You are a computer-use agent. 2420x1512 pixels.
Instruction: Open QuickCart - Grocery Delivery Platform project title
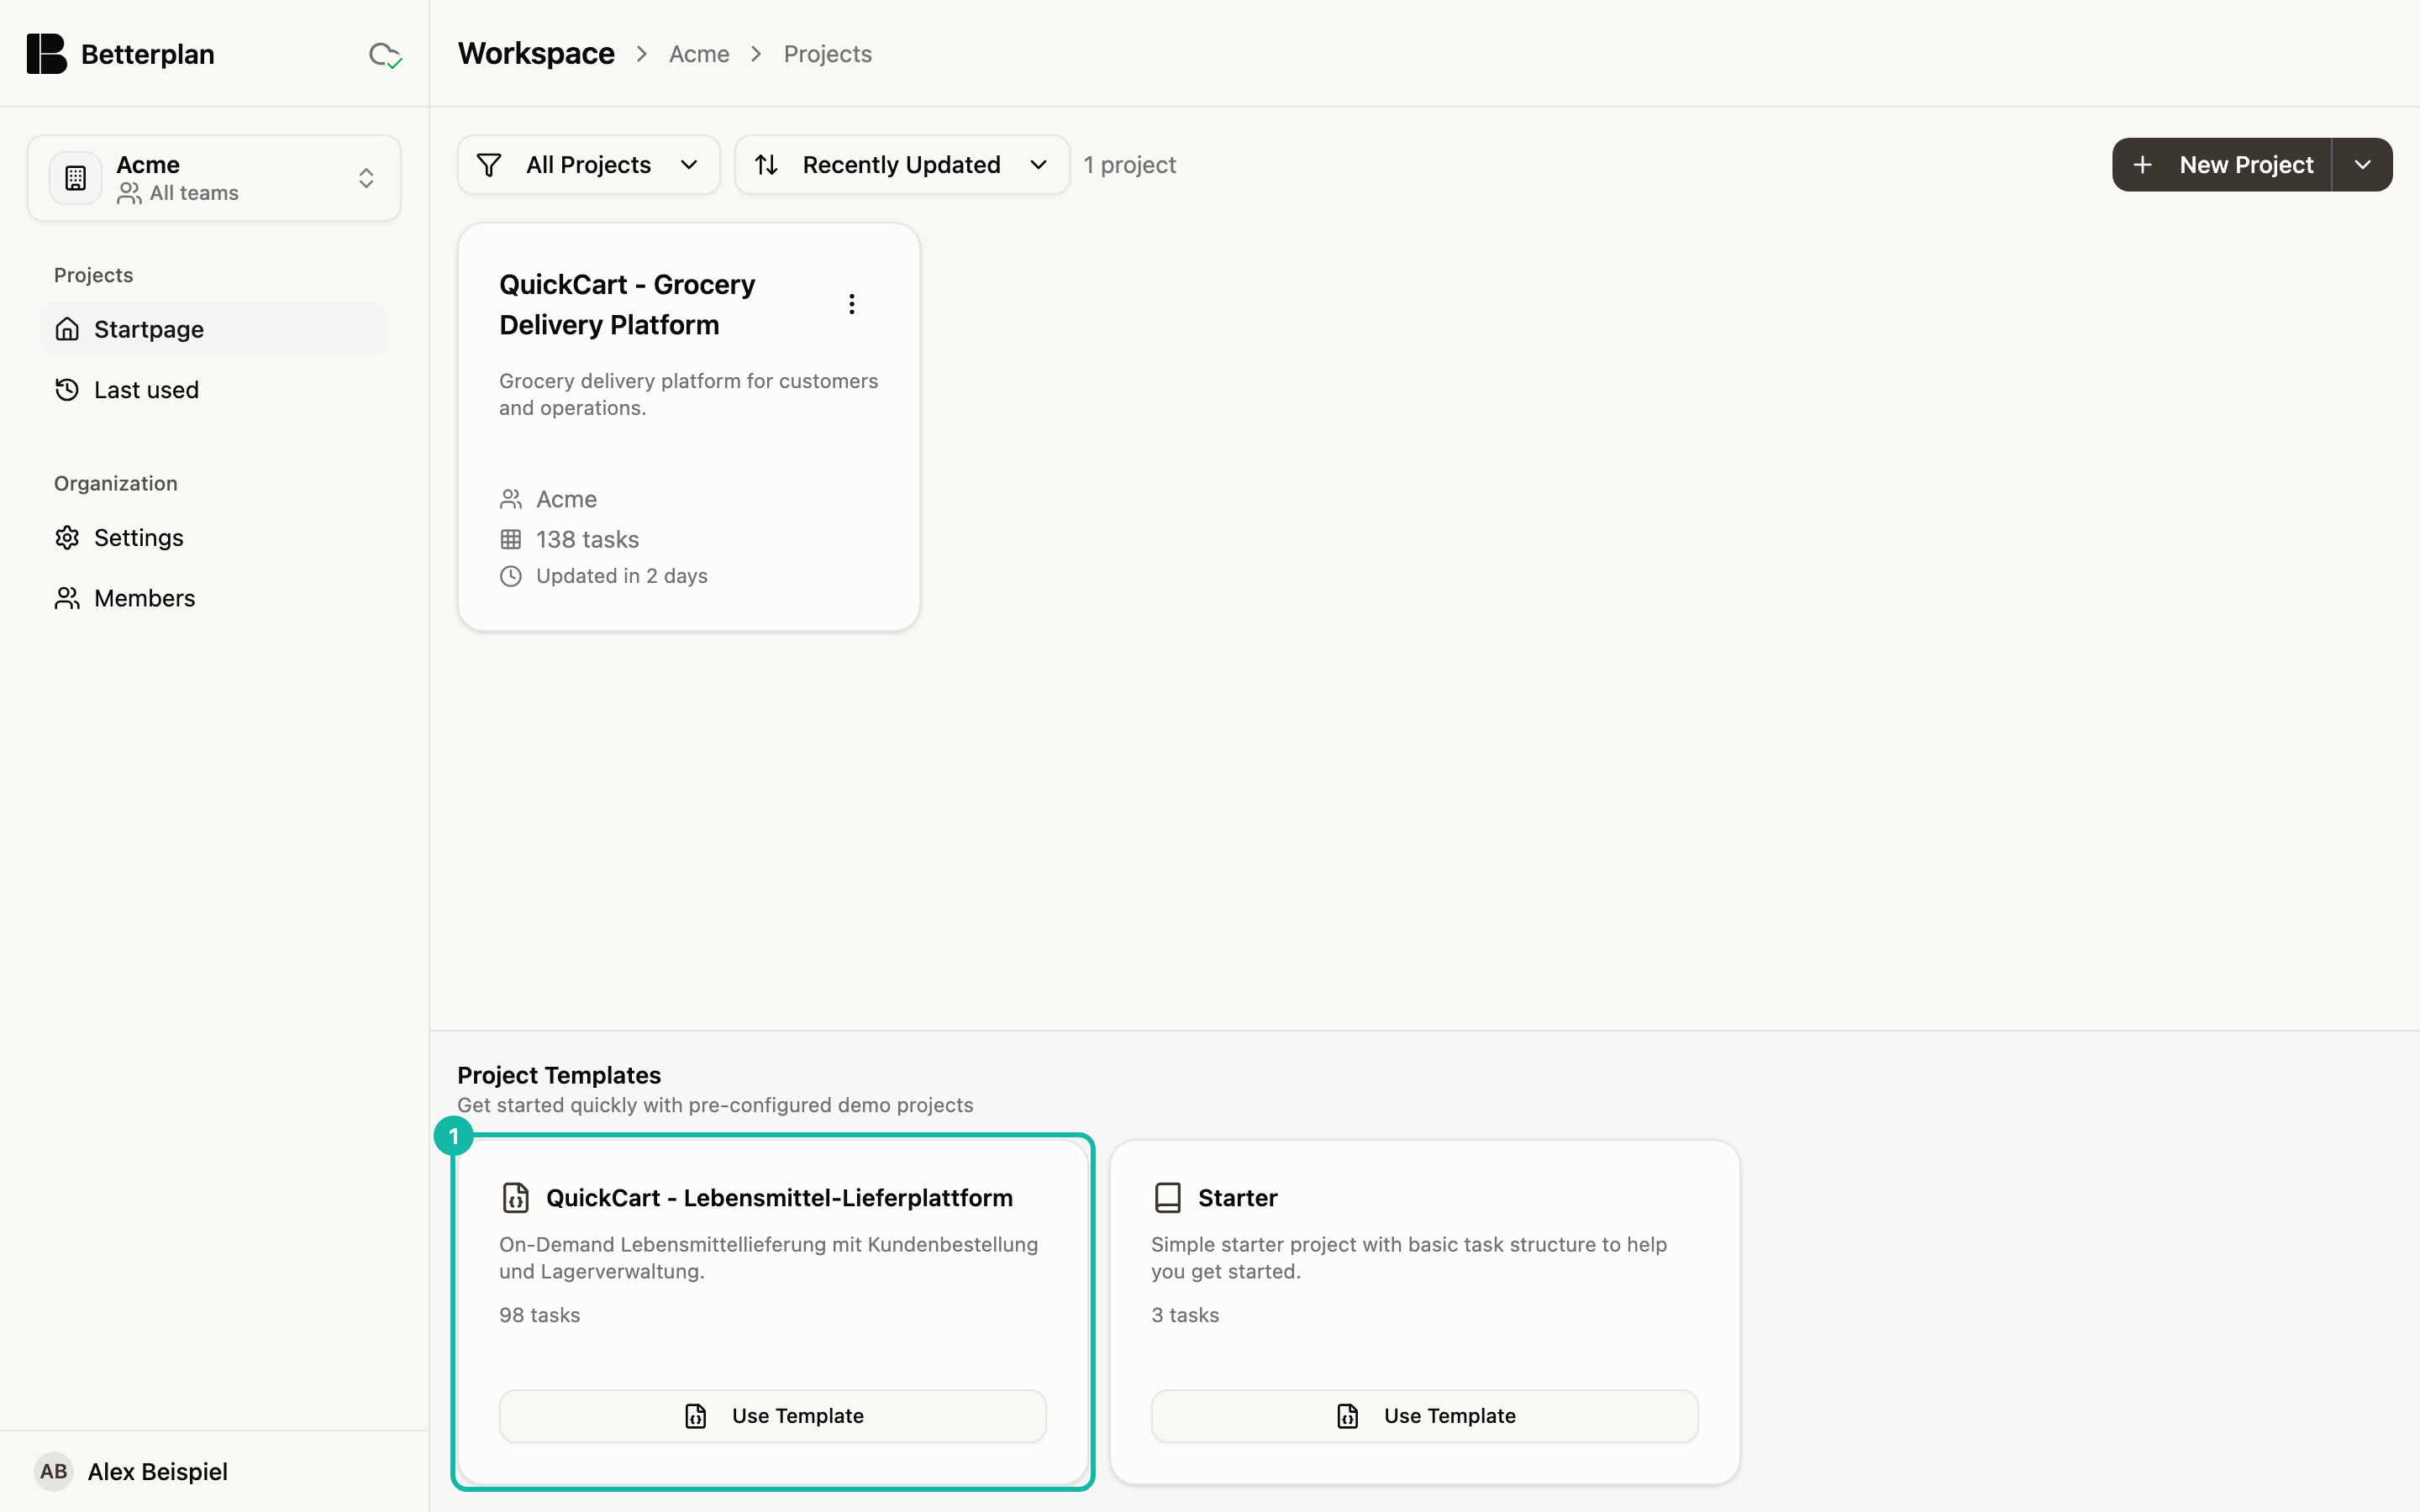coord(628,305)
